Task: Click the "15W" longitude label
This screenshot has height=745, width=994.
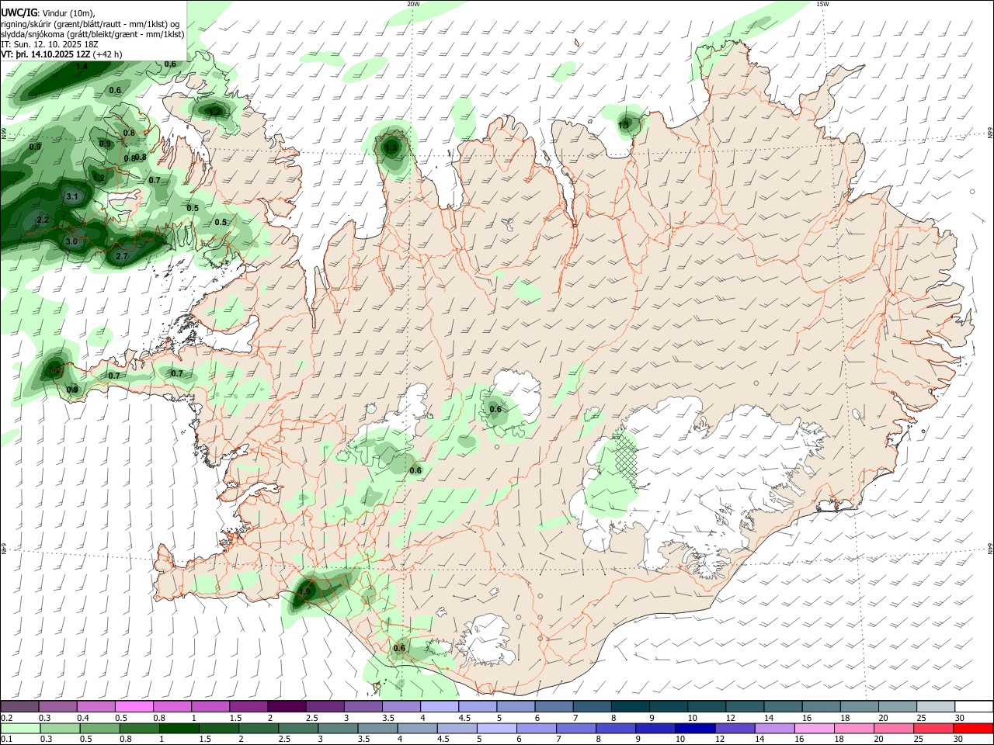Action: (822, 4)
